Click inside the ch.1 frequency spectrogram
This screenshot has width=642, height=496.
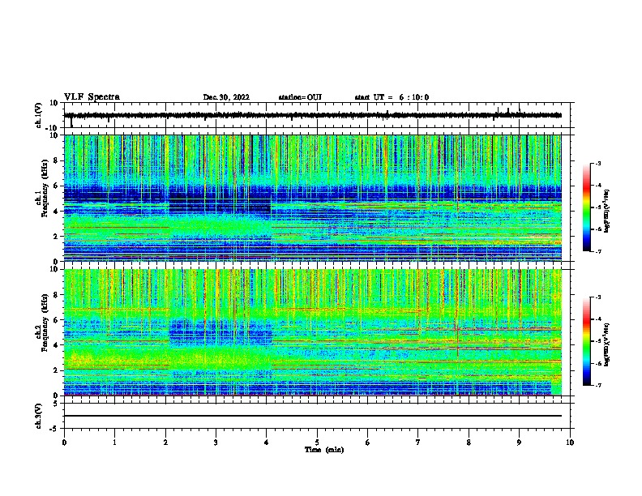[313, 198]
